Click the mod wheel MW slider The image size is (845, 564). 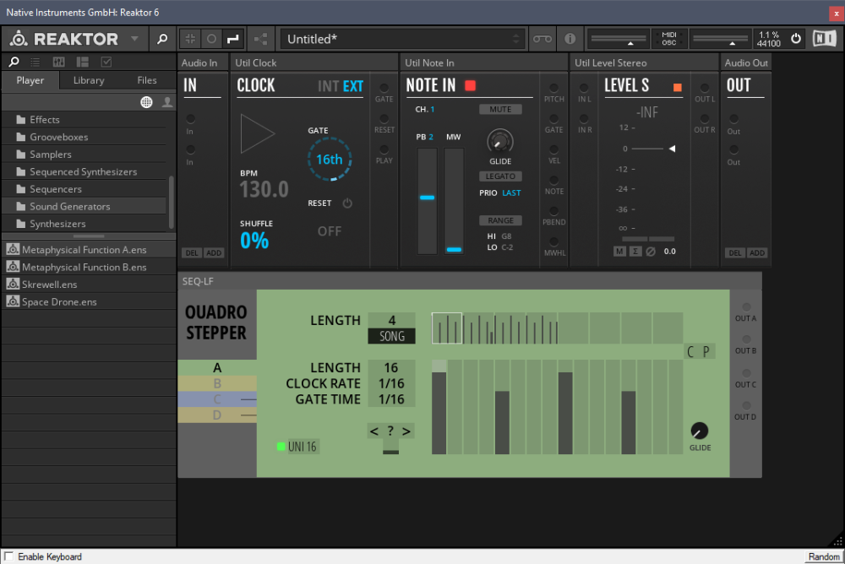(x=454, y=201)
